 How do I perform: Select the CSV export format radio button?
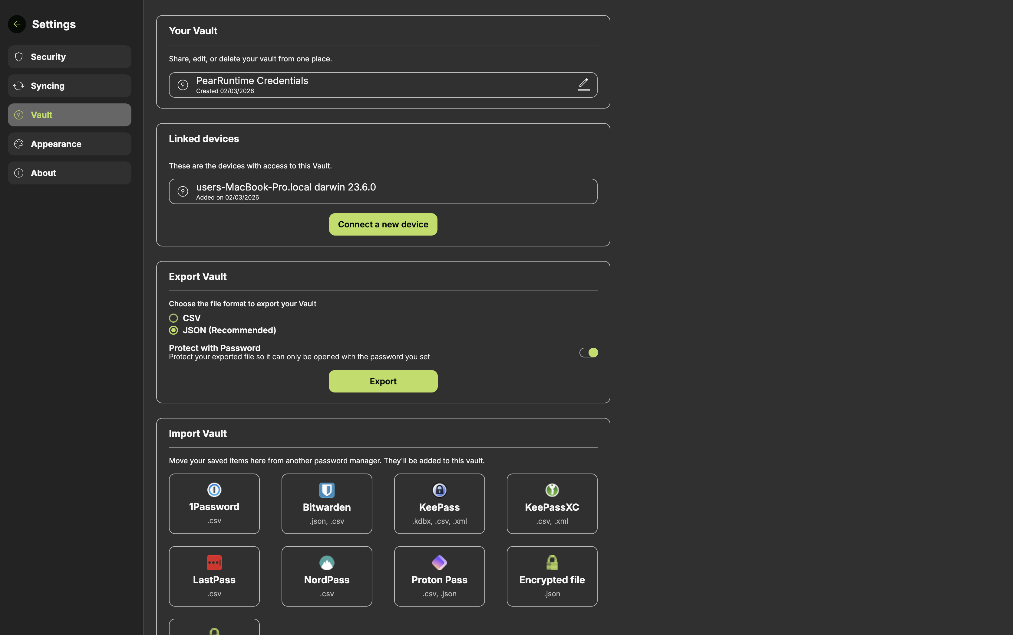click(x=173, y=318)
